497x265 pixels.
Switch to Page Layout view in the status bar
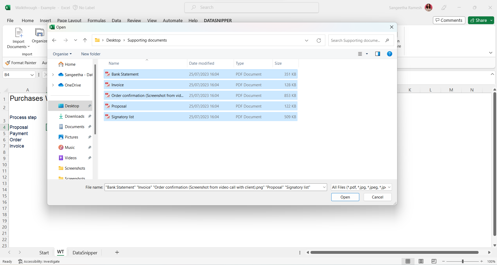pyautogui.click(x=421, y=261)
